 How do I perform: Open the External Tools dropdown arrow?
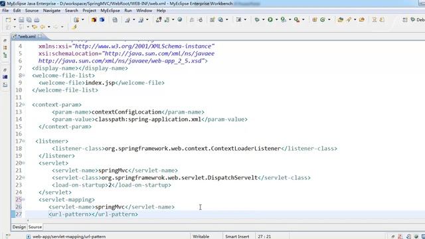point(303,19)
